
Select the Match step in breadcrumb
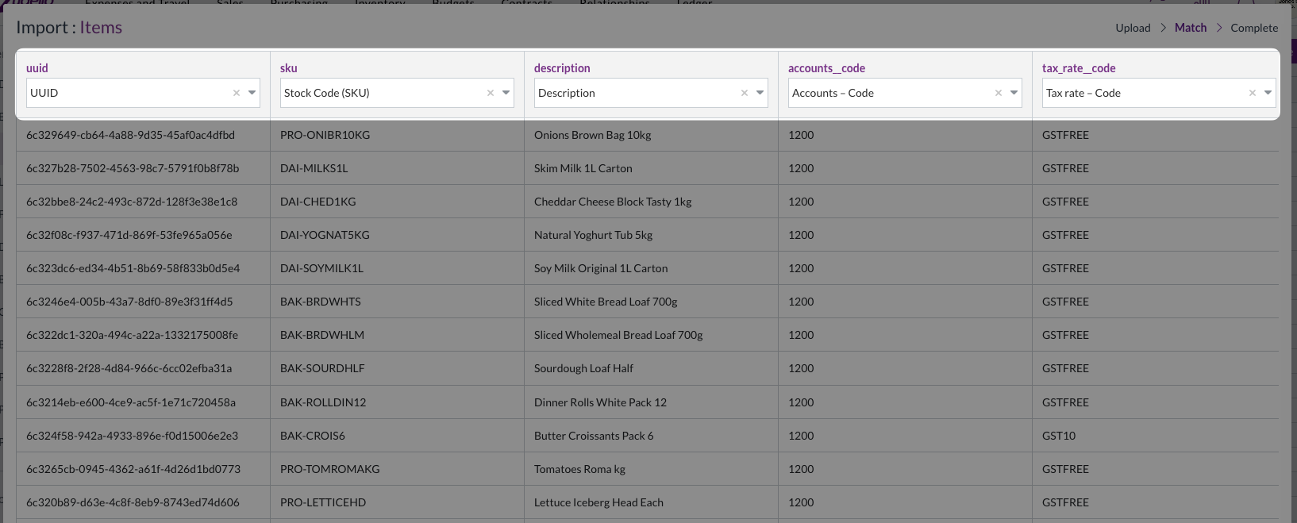pos(1190,28)
